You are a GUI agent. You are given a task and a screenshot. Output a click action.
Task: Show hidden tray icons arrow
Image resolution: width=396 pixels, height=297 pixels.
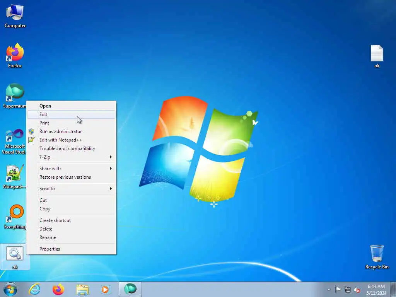(329, 290)
